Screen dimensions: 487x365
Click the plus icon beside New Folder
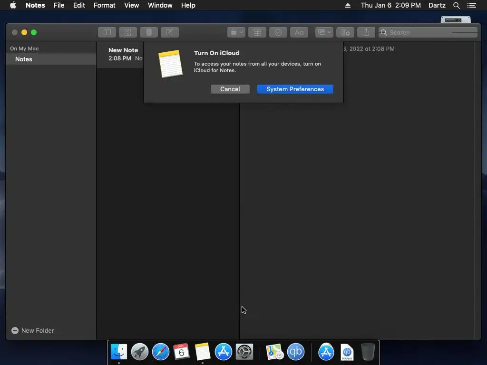(x=15, y=331)
